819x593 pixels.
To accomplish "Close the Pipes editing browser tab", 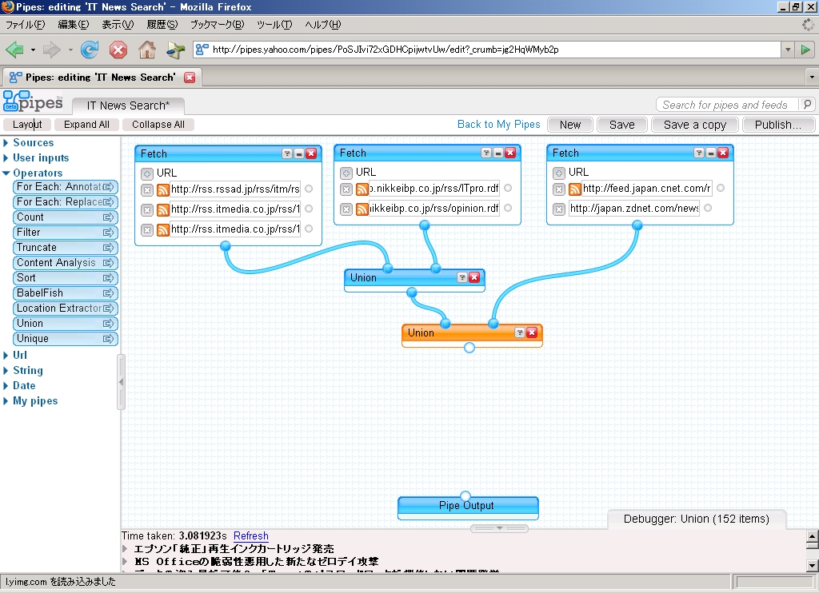I will coord(190,78).
